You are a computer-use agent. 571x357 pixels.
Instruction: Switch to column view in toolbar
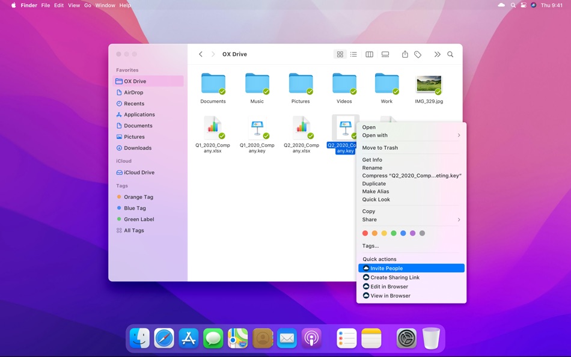(x=369, y=55)
